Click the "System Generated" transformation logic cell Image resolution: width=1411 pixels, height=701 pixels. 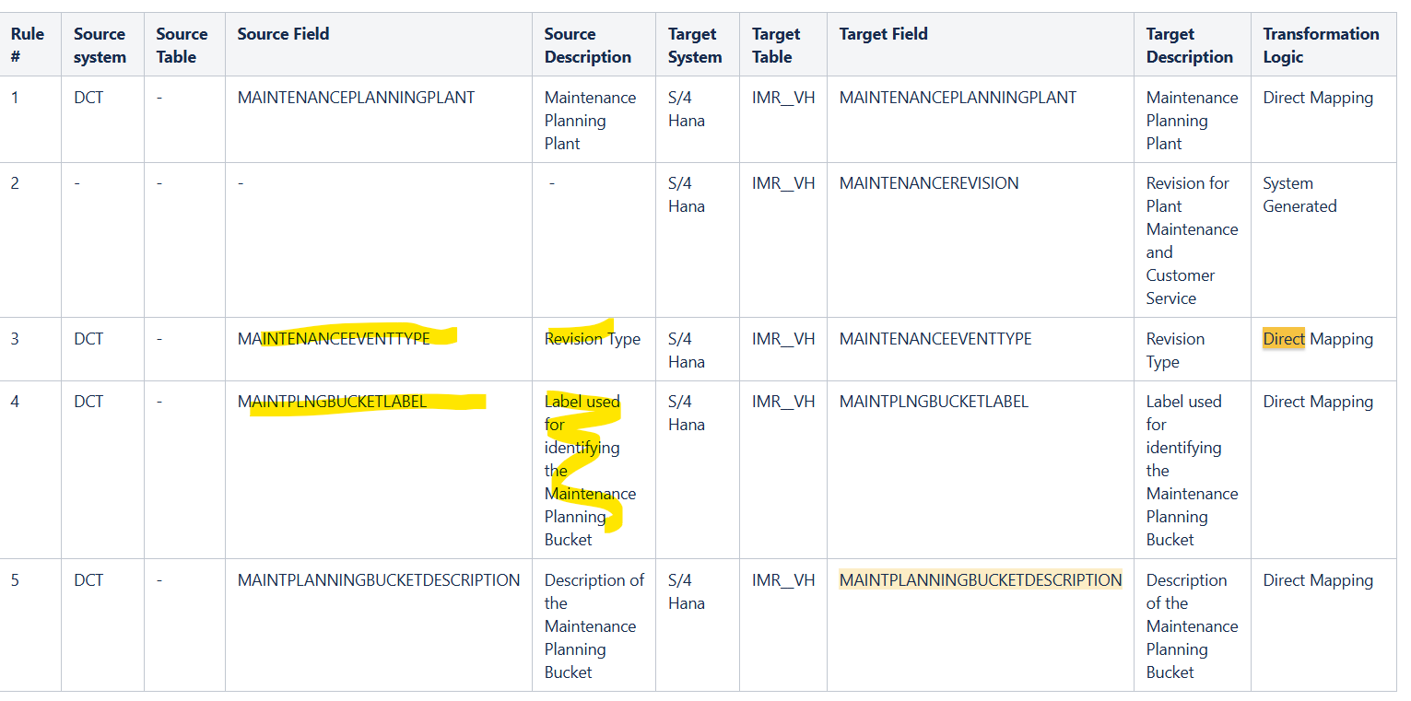pyautogui.click(x=1299, y=194)
